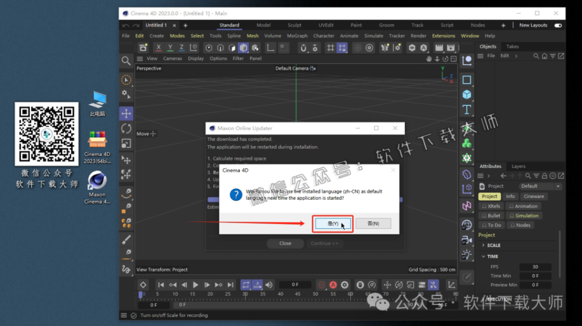The image size is (582, 326).
Task: Open the Extensions menu
Action: [443, 36]
